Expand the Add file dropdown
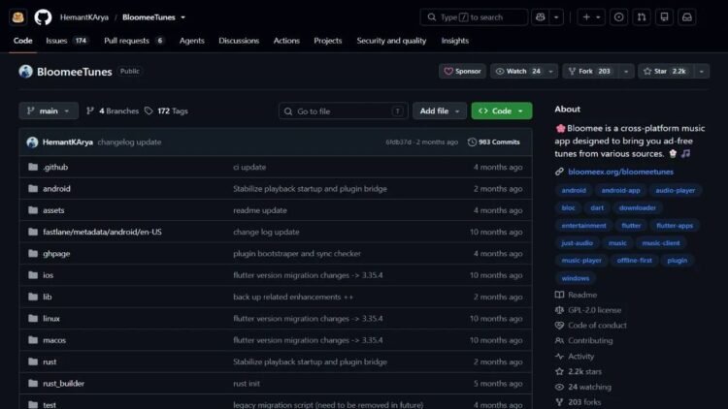The height and width of the screenshot is (409, 728). 439,110
